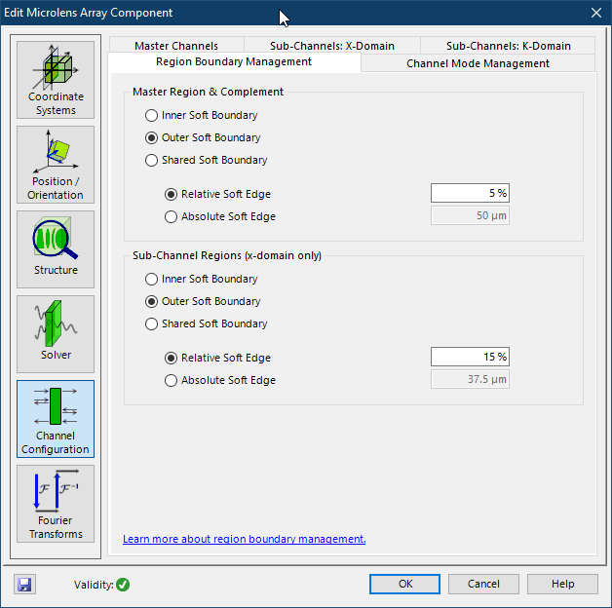Open the Position / Orientation page
Image resolution: width=612 pixels, height=608 pixels.
[x=56, y=165]
